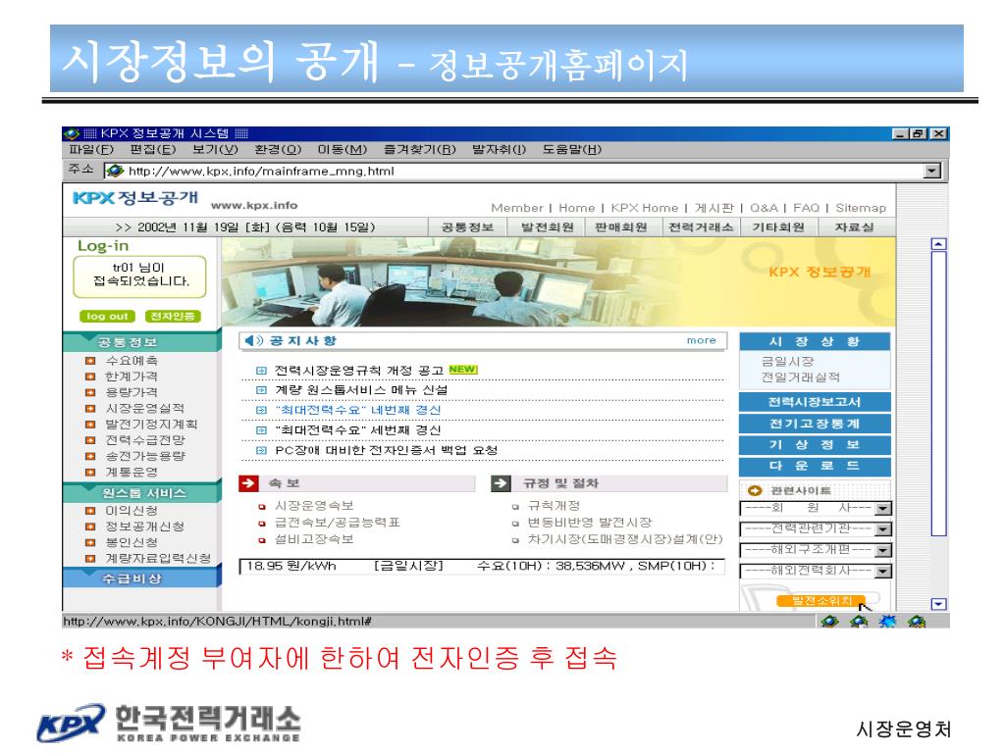Screen dimensions: 1005x753
Task: Click the 다운로드 button
Action: click(815, 466)
